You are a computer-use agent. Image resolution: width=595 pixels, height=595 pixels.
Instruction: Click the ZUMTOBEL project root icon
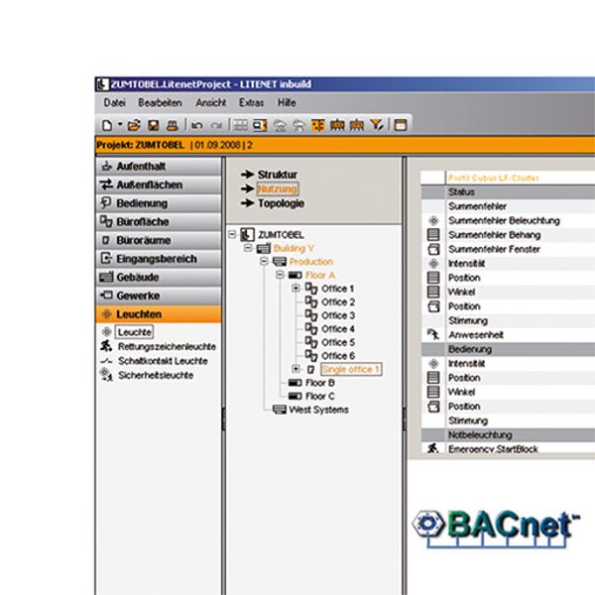click(247, 234)
